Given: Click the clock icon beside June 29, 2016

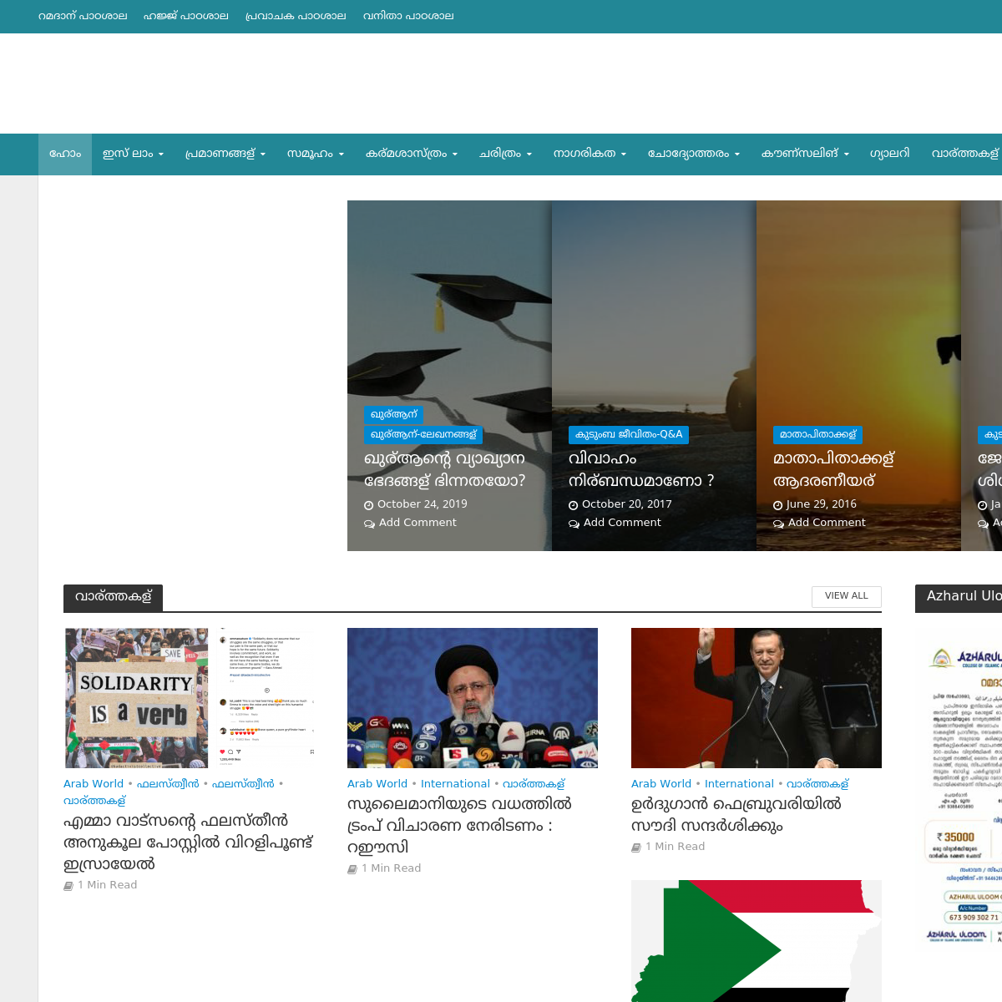Looking at the screenshot, I should 778,505.
